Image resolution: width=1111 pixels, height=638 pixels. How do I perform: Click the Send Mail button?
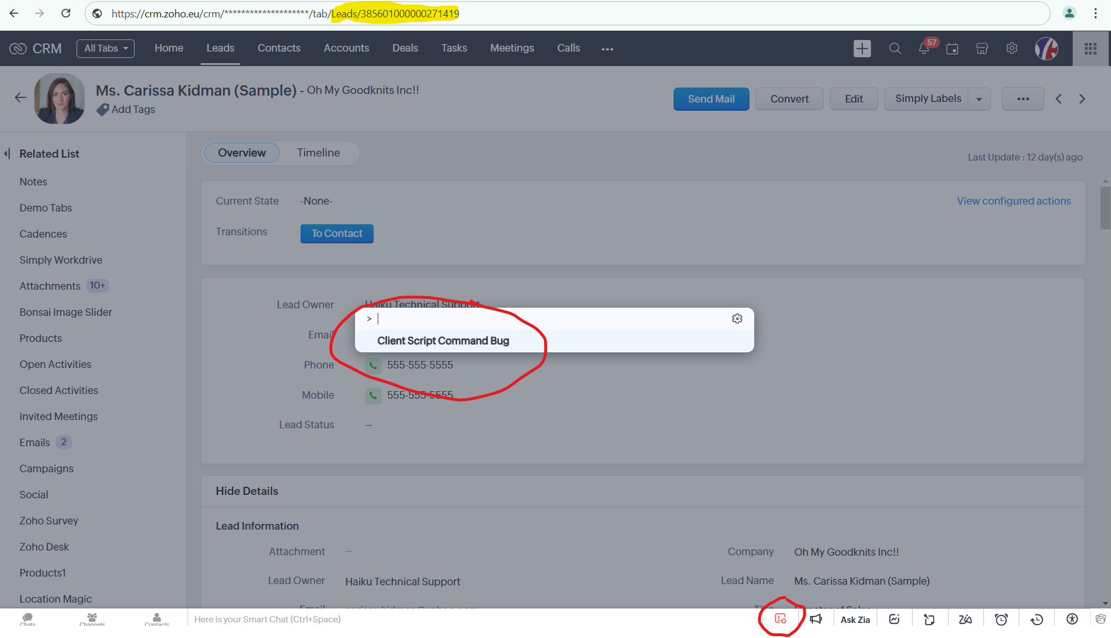(711, 99)
